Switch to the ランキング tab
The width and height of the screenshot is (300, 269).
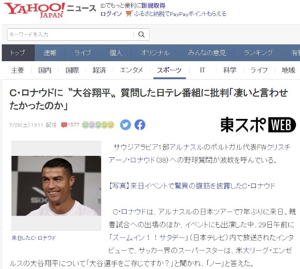(258, 53)
